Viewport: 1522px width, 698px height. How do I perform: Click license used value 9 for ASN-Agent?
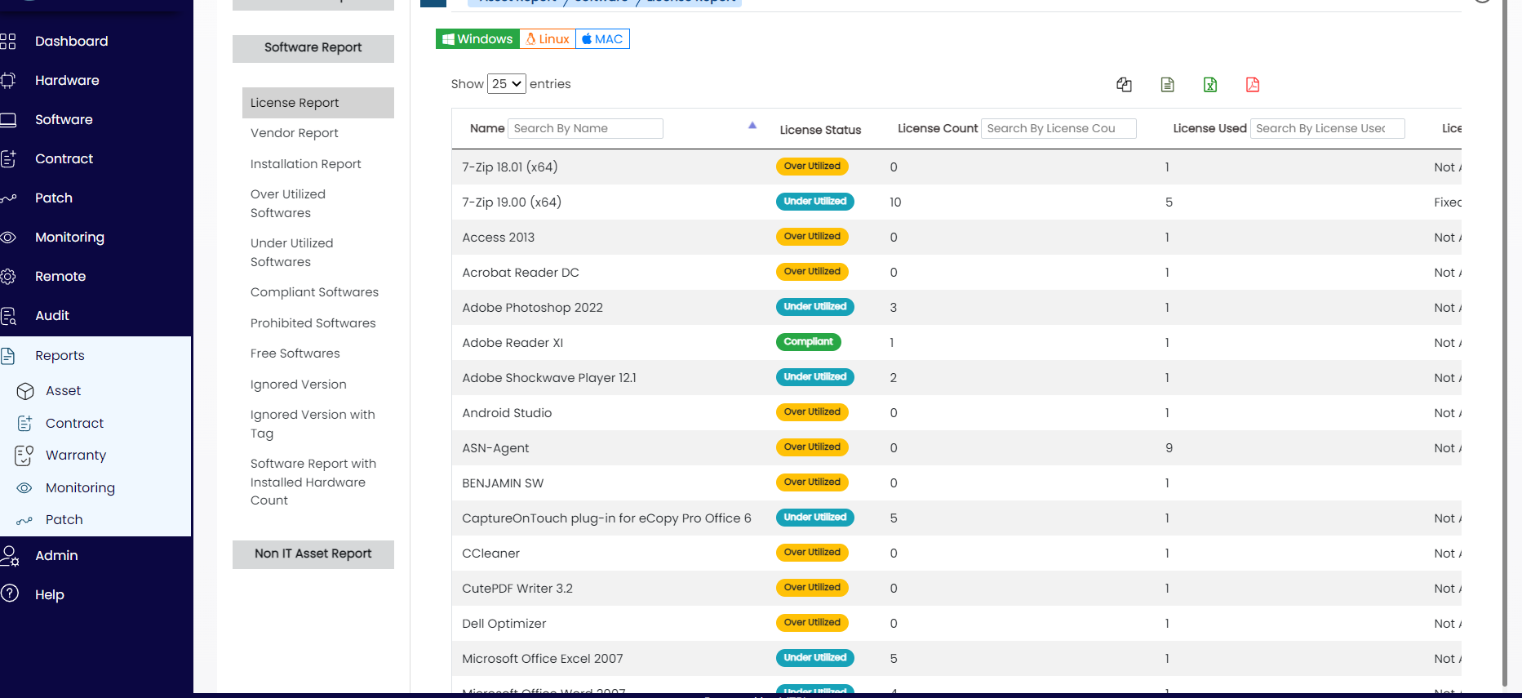click(1169, 448)
